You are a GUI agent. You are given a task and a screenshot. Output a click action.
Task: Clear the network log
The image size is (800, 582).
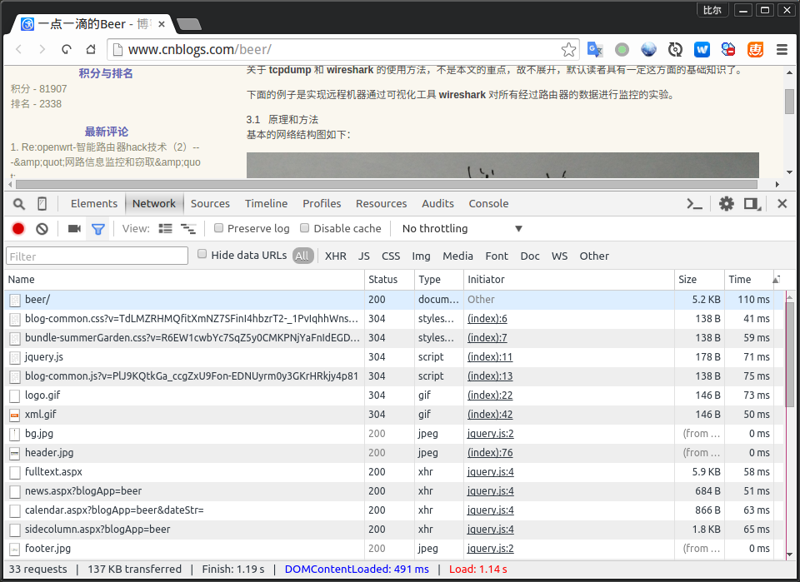click(42, 229)
